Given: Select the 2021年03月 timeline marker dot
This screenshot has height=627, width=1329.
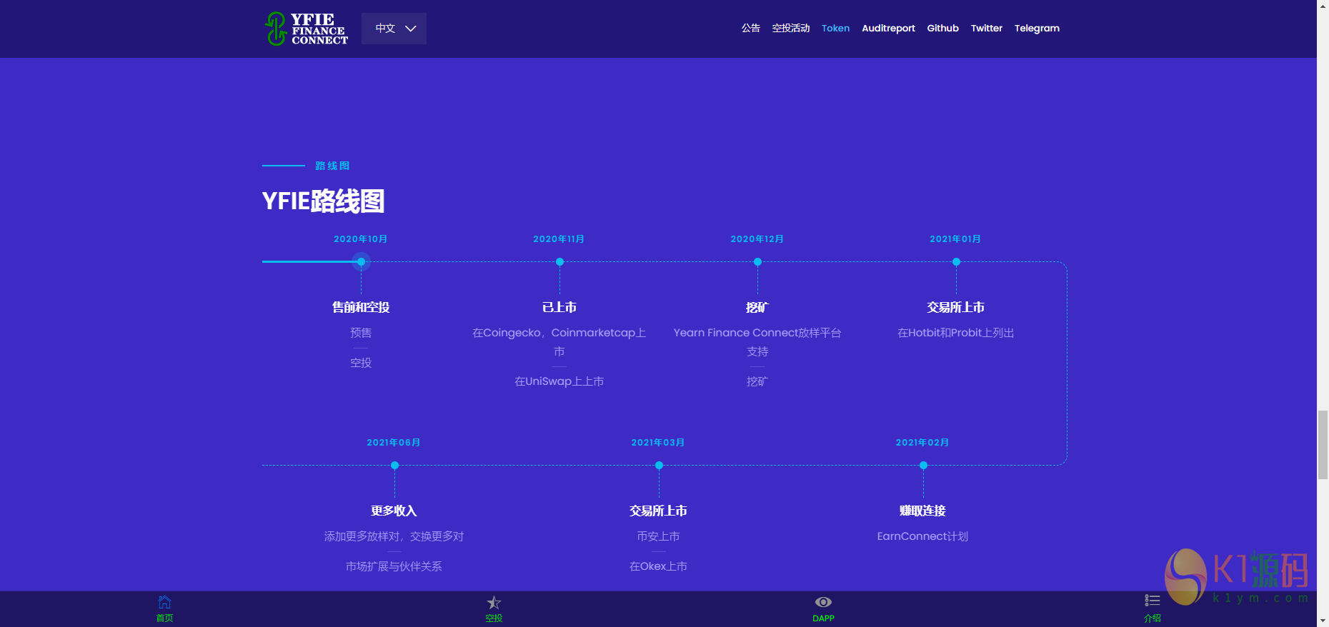Looking at the screenshot, I should 659,466.
